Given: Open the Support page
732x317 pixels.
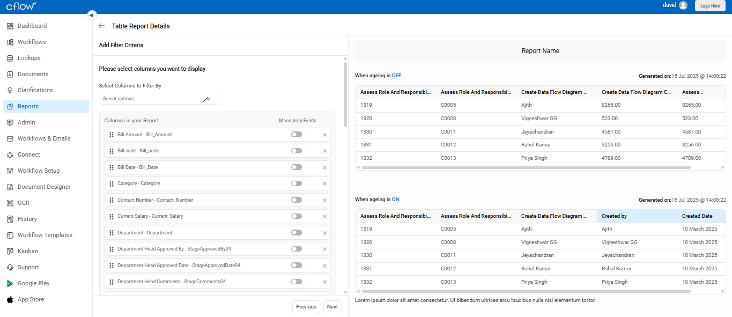Looking at the screenshot, I should (46, 267).
